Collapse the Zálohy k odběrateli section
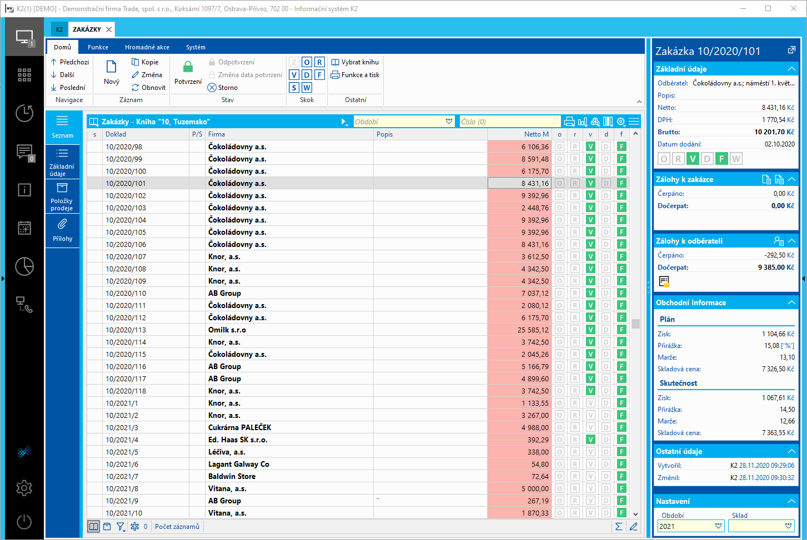 click(x=791, y=241)
